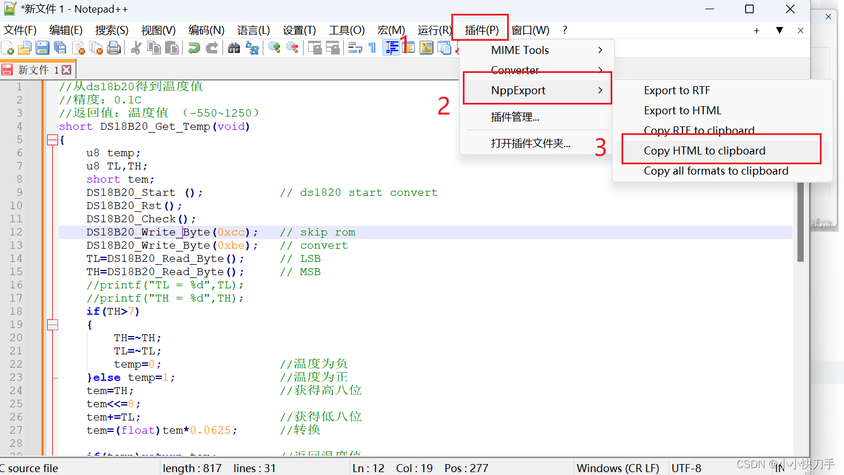Screen dimensions: 844x475
Task: Click the plus icon at menu bar right
Action: 757,30
